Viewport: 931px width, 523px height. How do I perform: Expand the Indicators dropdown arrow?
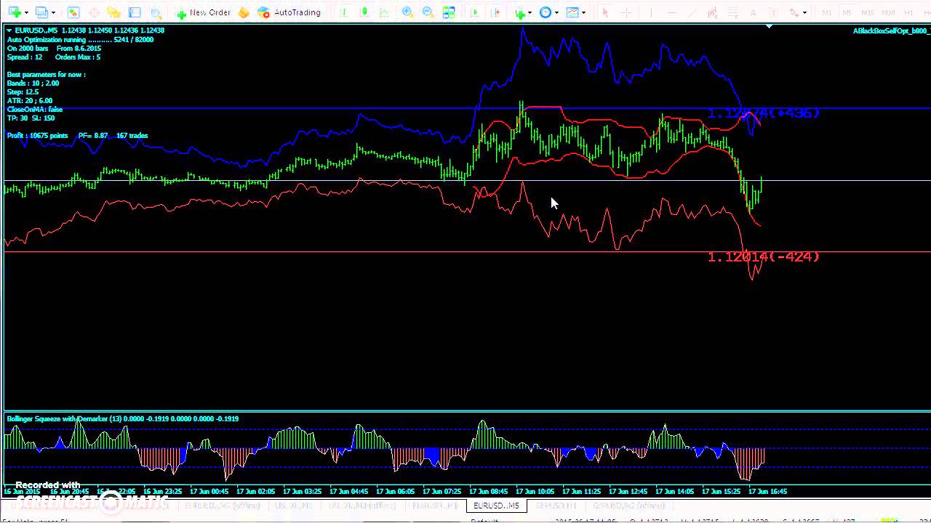click(x=530, y=12)
